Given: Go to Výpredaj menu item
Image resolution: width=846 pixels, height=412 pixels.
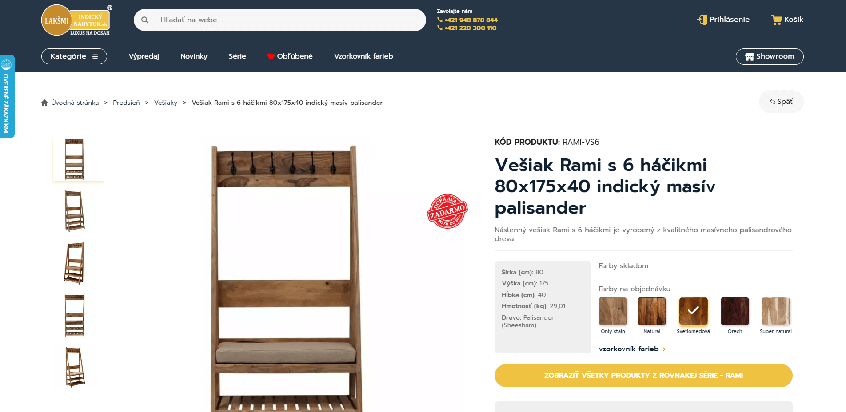Looking at the screenshot, I should 144,56.
